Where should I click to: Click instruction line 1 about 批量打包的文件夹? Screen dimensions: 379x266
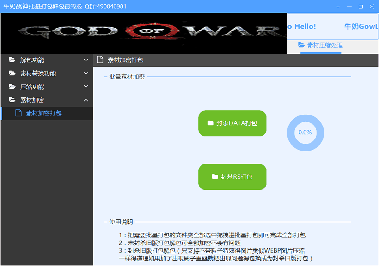click(212, 235)
